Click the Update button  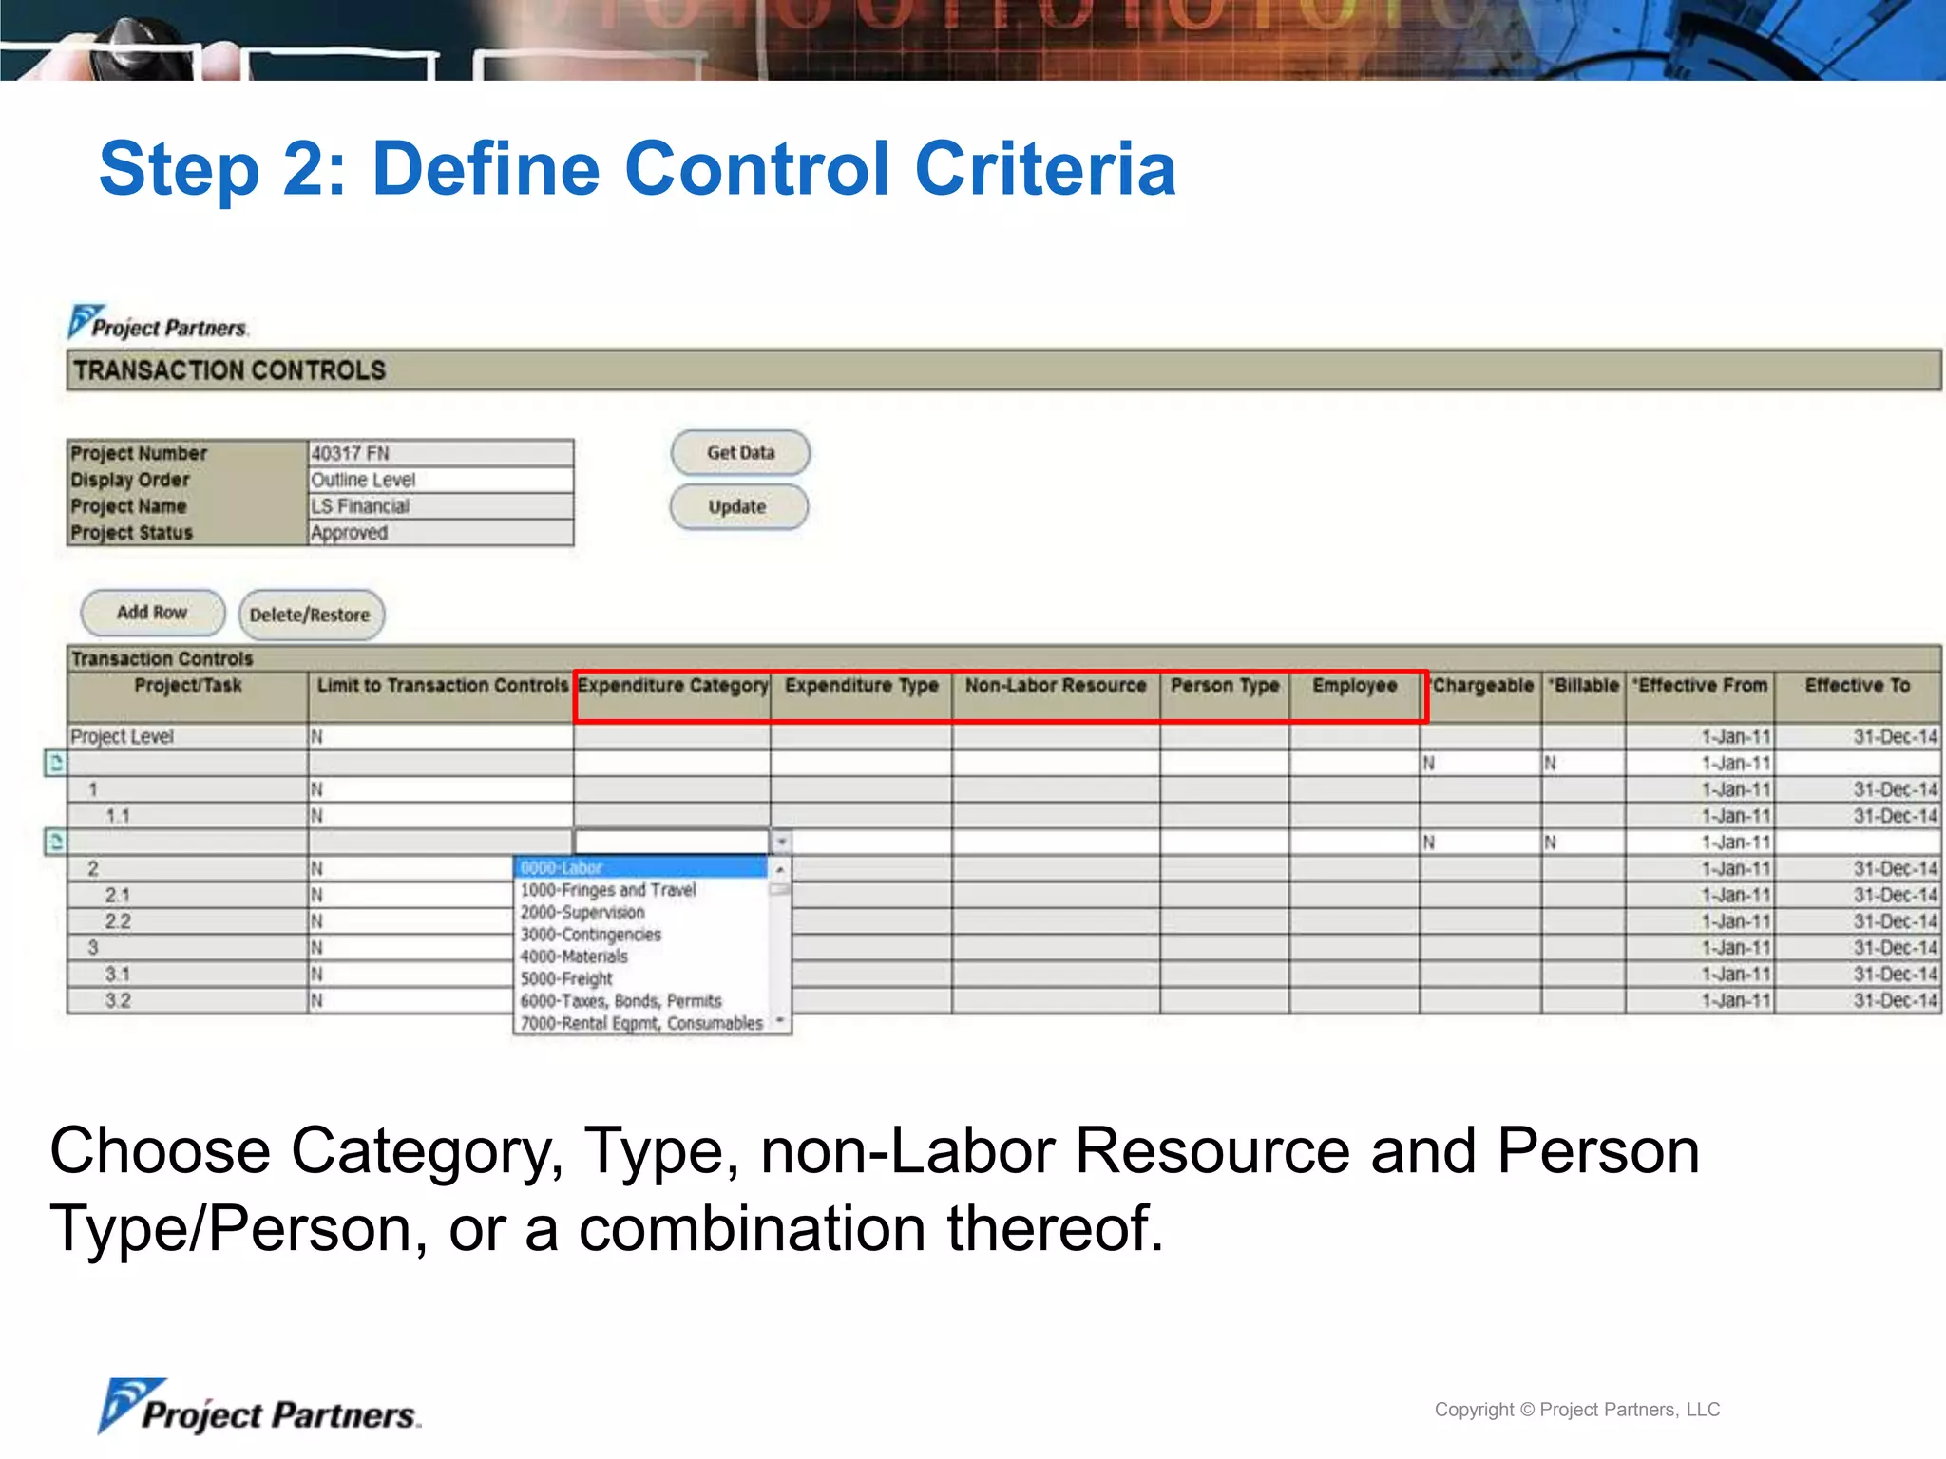[738, 507]
